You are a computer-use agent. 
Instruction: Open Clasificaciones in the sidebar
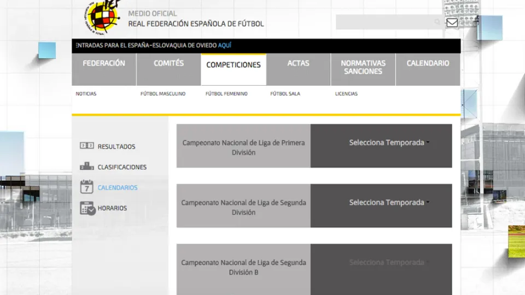tap(122, 167)
